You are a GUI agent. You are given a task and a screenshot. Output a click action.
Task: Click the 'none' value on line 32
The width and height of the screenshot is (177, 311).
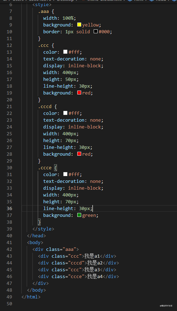click(95, 181)
